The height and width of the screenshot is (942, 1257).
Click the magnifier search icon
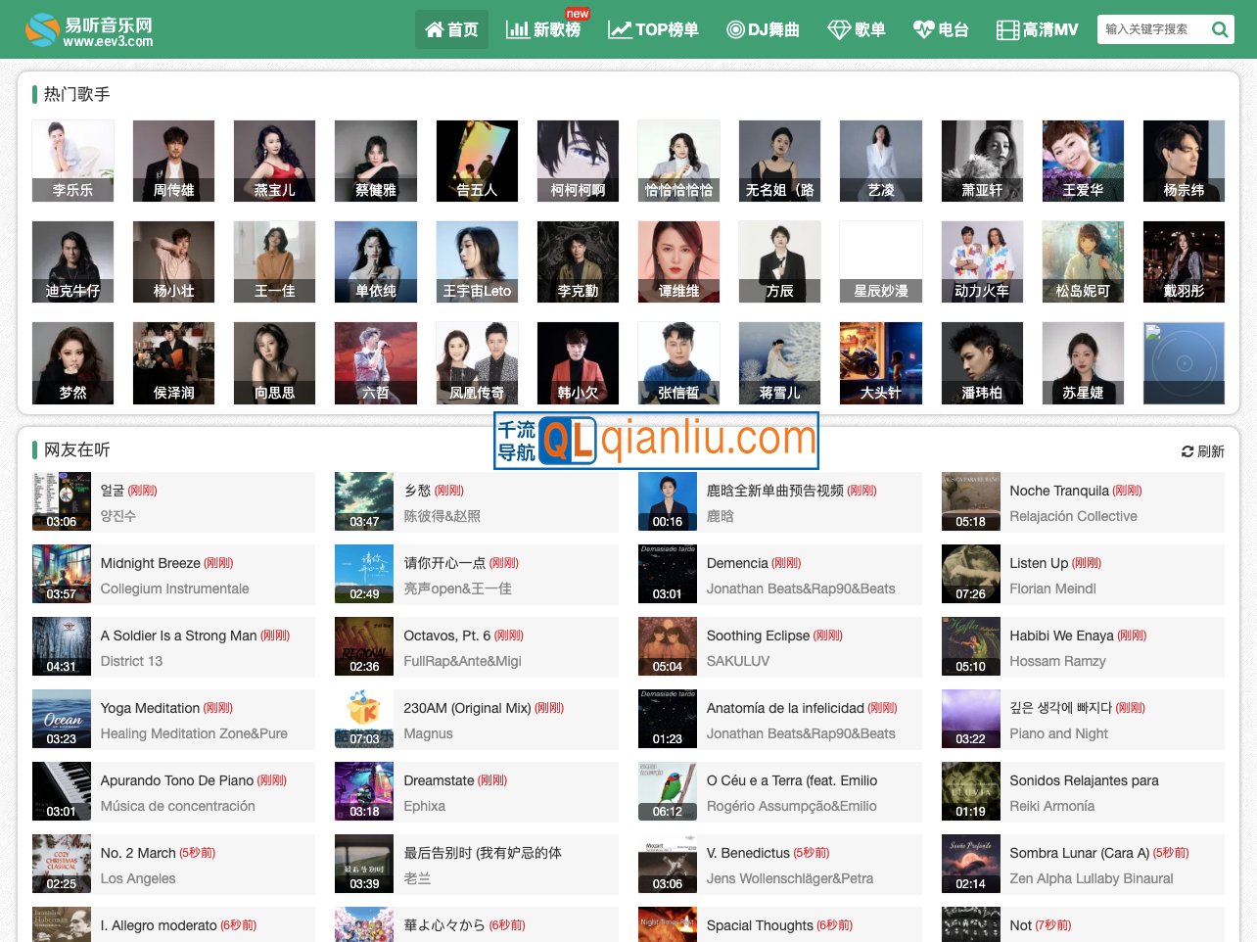point(1219,29)
